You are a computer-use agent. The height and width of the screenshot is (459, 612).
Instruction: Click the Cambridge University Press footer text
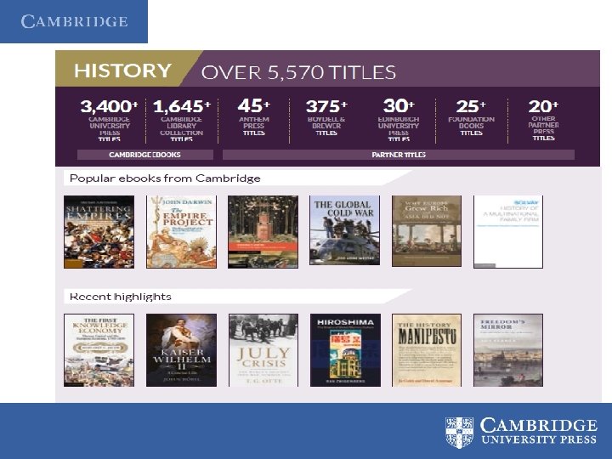(x=539, y=431)
